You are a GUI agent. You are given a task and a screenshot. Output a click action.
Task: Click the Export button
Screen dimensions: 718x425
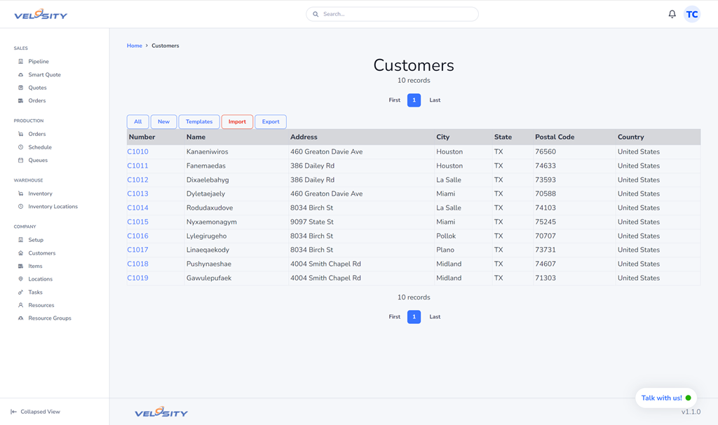[x=271, y=122]
